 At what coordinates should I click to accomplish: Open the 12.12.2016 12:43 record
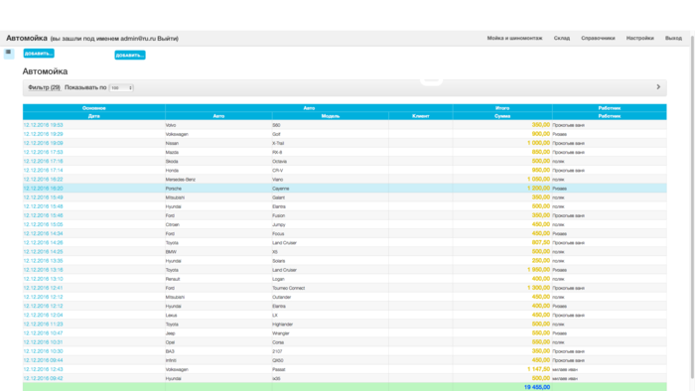pos(43,369)
